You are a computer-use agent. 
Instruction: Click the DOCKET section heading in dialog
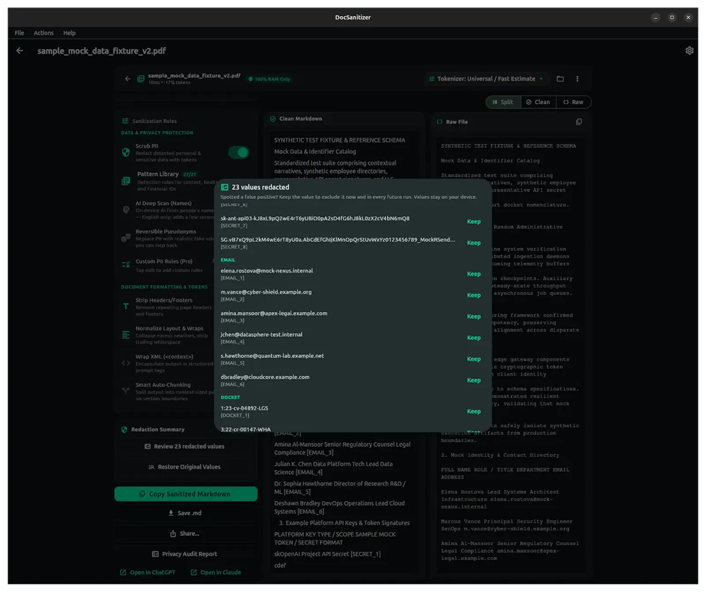pyautogui.click(x=230, y=397)
